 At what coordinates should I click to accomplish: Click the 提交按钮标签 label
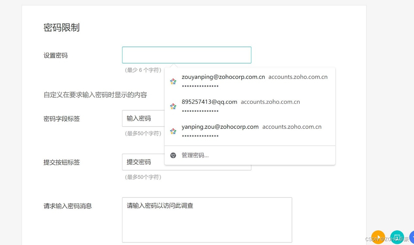click(62, 162)
